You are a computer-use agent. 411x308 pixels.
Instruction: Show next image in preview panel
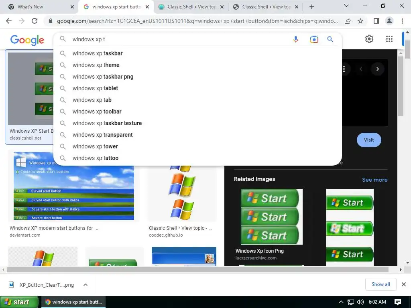pos(377,69)
